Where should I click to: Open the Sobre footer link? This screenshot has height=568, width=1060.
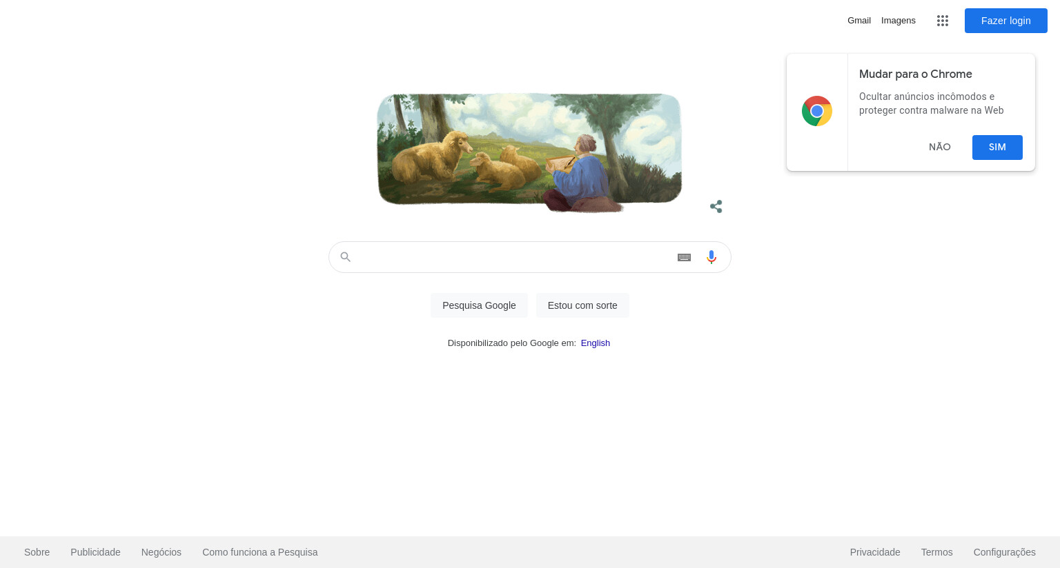point(37,552)
